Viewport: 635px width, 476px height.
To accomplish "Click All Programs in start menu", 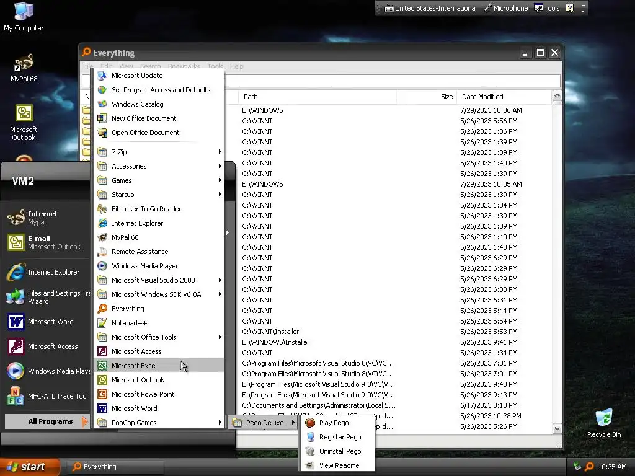I will pyautogui.click(x=47, y=421).
